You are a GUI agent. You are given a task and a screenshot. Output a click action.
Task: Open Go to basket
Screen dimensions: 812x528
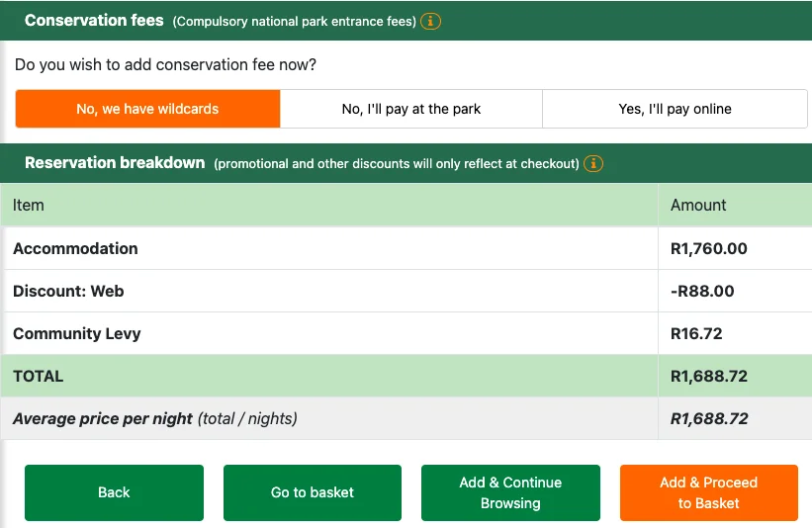313,492
